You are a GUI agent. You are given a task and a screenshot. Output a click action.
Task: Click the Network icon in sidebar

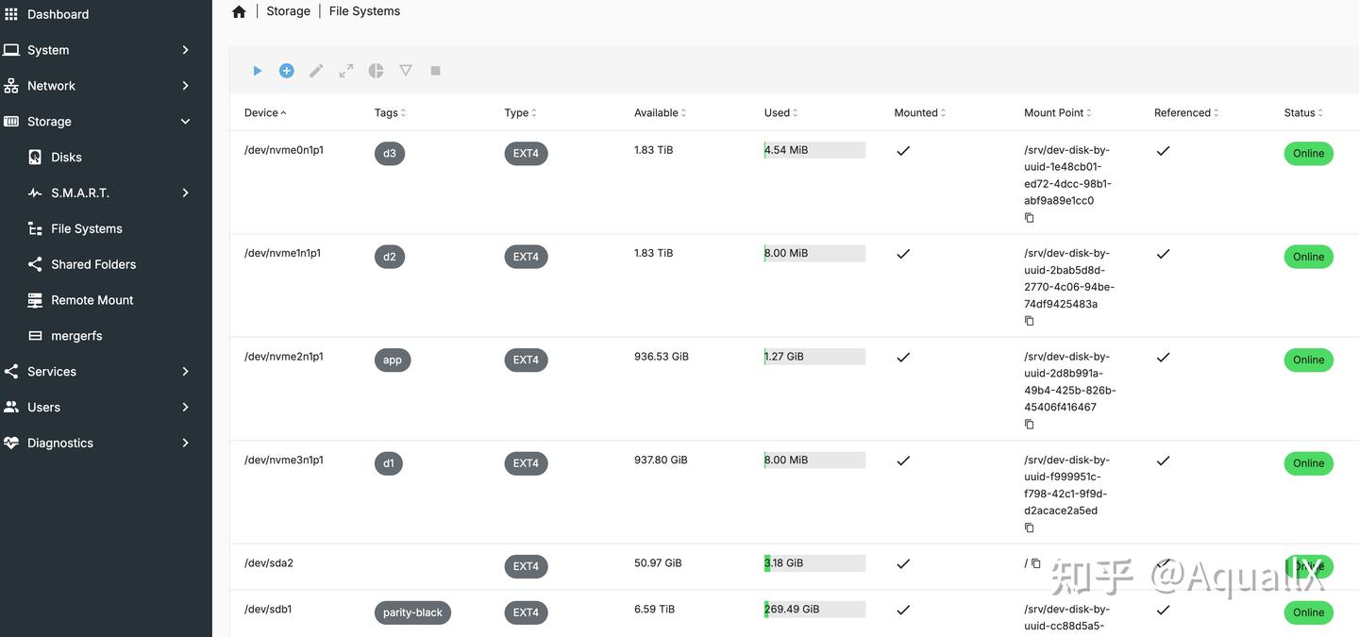tap(11, 86)
